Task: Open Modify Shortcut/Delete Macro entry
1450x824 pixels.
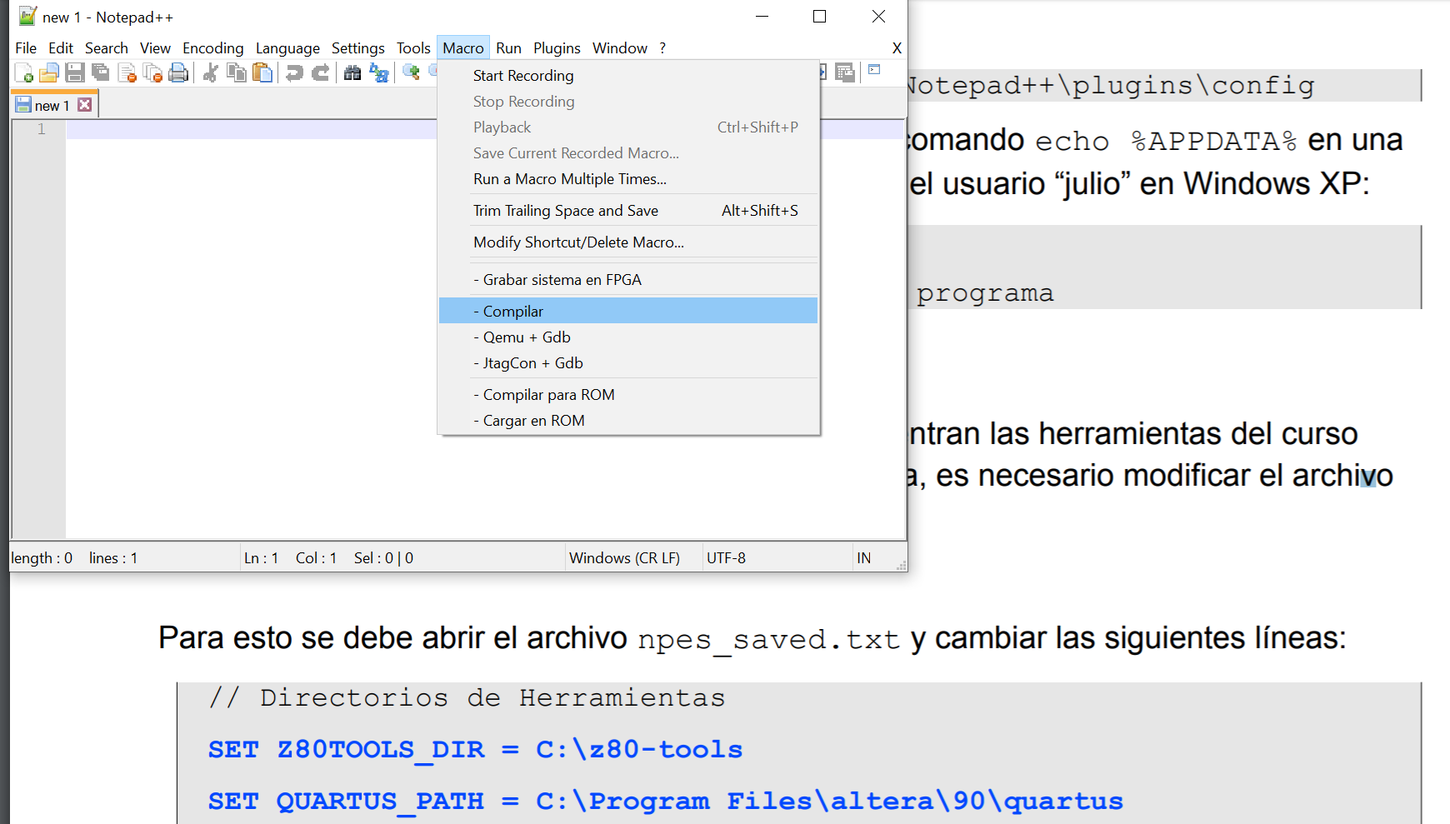Action: click(628, 242)
